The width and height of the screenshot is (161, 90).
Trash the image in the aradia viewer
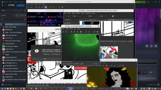point(123,66)
